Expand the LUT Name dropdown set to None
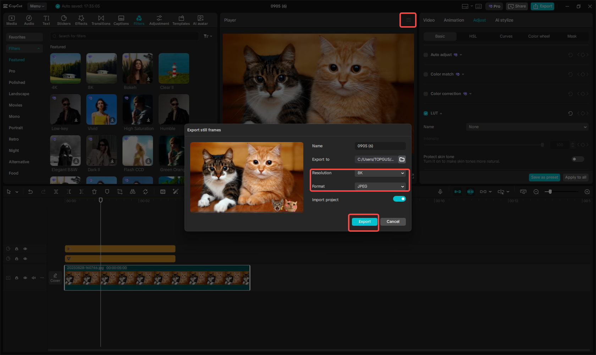 527,127
